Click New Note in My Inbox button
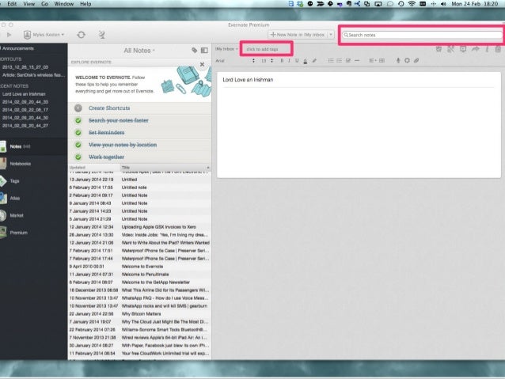Viewport: 505px width, 379px height. pyautogui.click(x=298, y=35)
